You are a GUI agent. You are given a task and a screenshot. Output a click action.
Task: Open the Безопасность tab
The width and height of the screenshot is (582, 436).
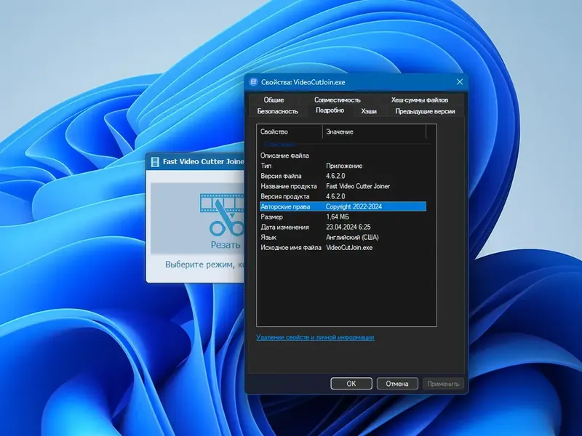[277, 110]
